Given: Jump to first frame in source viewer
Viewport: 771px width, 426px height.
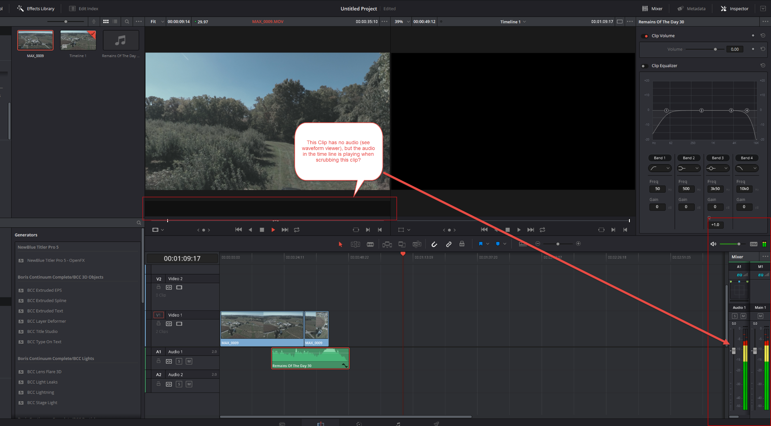Looking at the screenshot, I should [239, 230].
